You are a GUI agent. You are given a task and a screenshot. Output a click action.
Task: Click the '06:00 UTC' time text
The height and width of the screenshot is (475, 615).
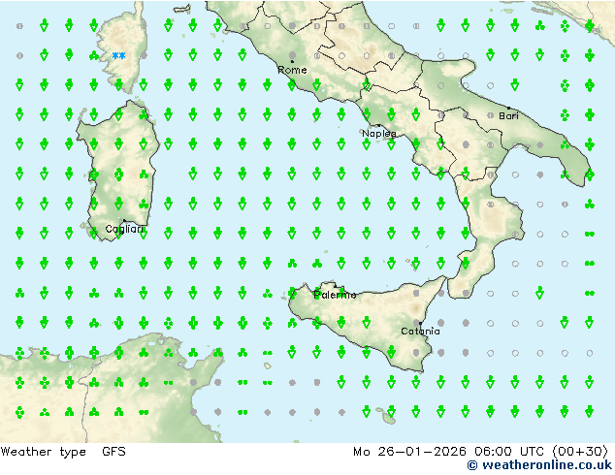(x=509, y=452)
